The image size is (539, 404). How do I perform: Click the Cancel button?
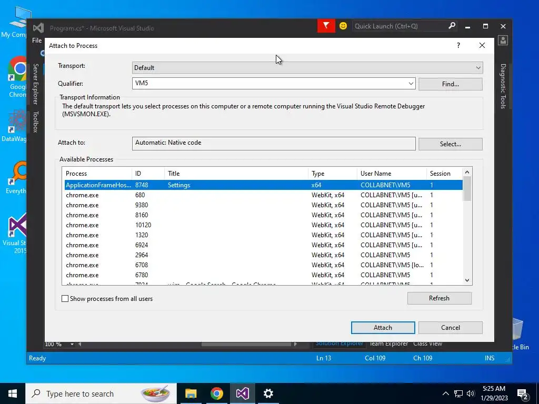tap(451, 327)
